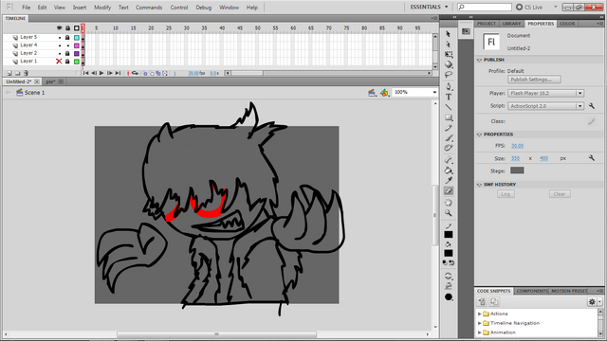Expand the Animation snippets folder
This screenshot has height=341, width=607.
(x=480, y=332)
